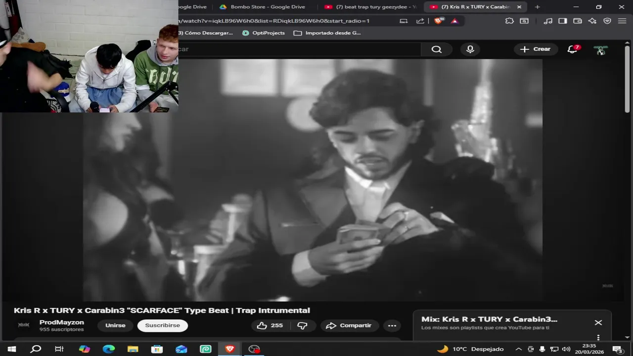633x356 pixels.
Task: Click in the YouTube search input field
Action: tap(299, 49)
